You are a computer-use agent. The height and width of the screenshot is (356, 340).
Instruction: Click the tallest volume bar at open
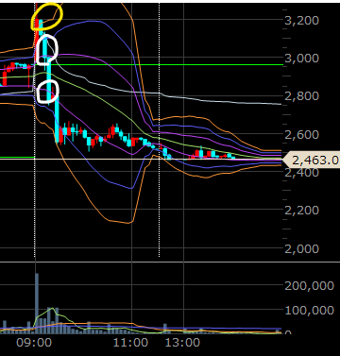click(x=37, y=303)
